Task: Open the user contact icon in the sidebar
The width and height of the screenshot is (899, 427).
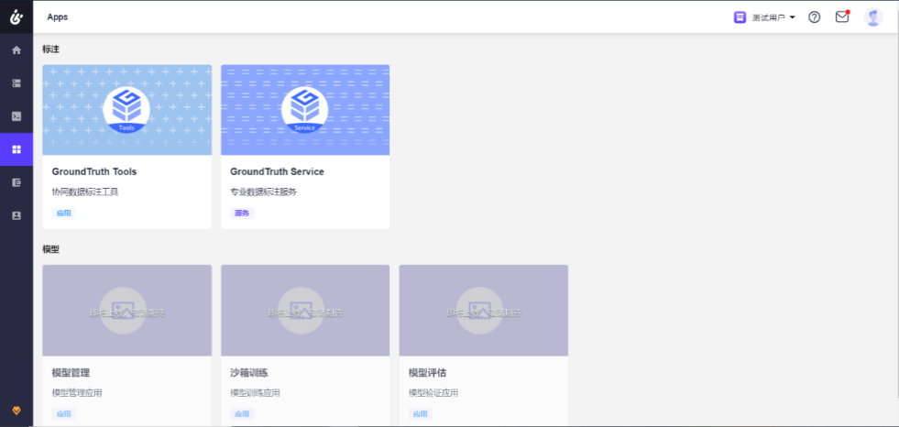Action: click(x=16, y=215)
